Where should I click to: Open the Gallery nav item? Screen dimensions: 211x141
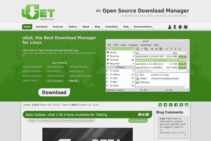click(73, 27)
